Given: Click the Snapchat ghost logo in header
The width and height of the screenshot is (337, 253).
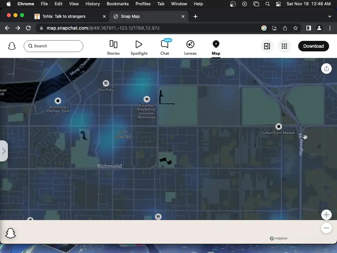Looking at the screenshot, I should click(12, 46).
